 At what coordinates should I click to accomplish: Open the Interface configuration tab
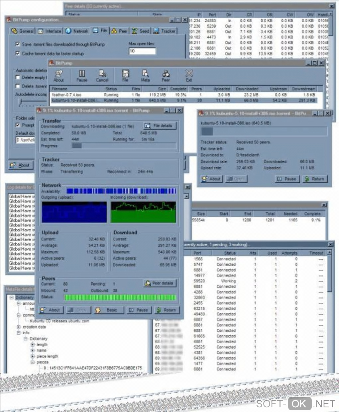[x=50, y=31]
